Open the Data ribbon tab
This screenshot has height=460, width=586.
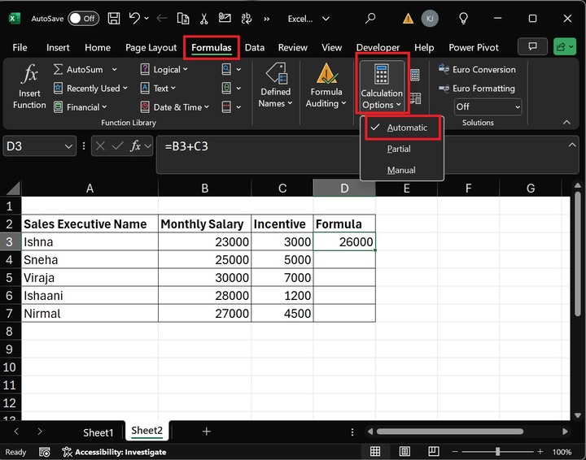(254, 48)
